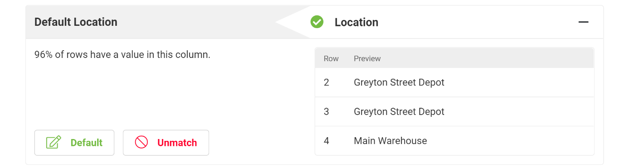Click the row number 2 cell
This screenshot has width=625, height=168.
pyautogui.click(x=327, y=82)
